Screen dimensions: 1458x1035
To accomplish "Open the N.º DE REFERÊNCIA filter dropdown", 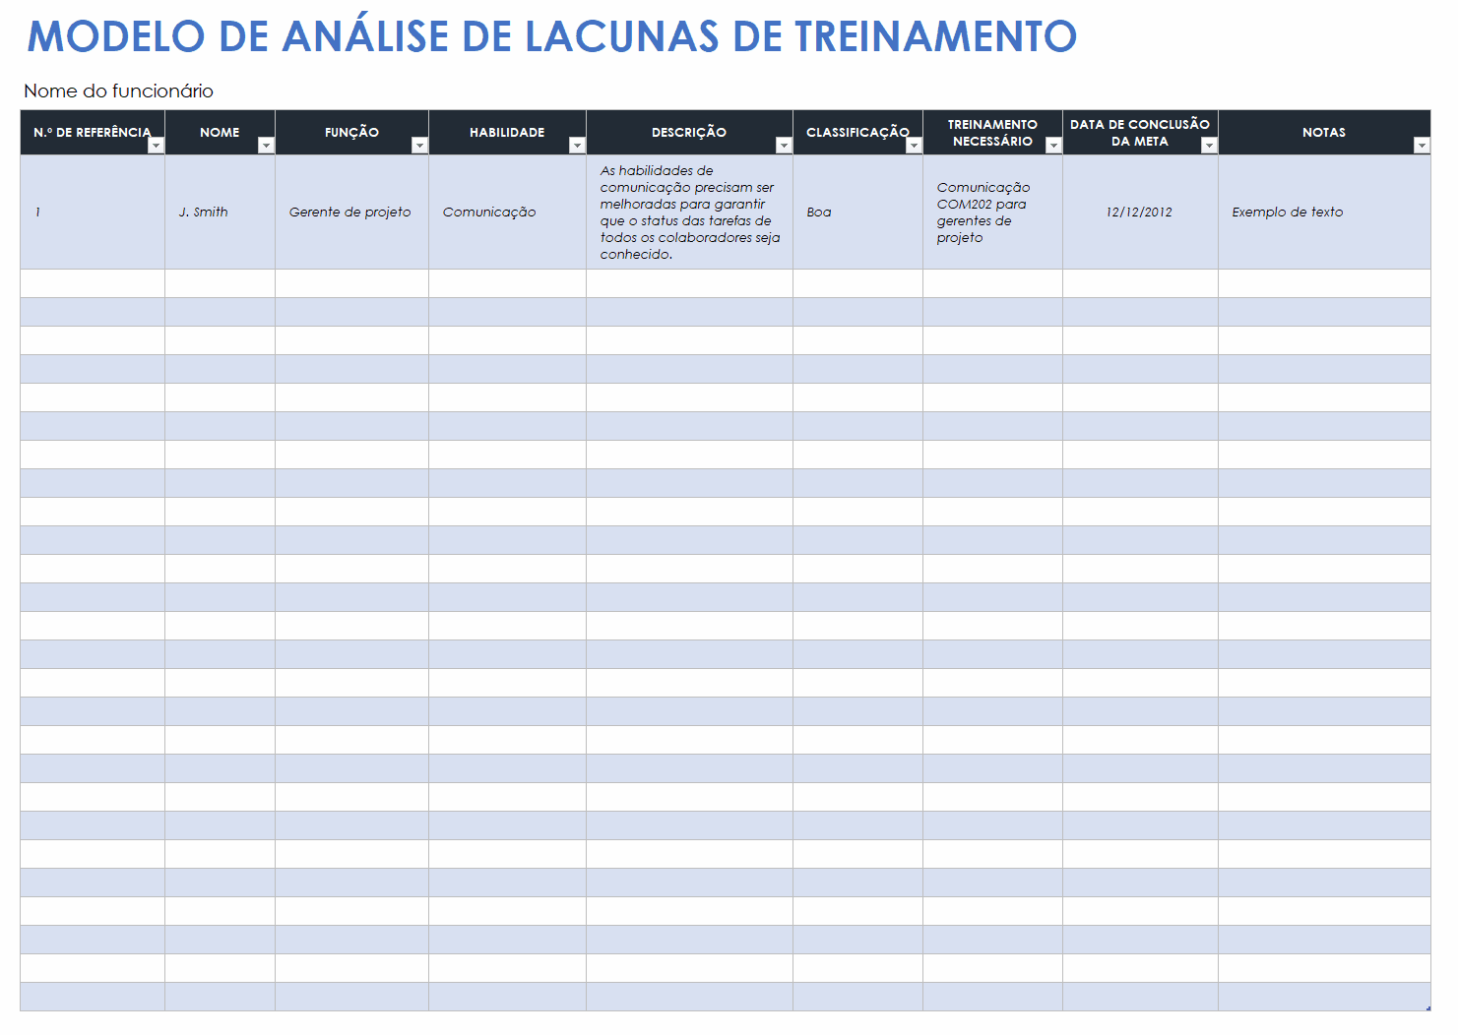I will pyautogui.click(x=156, y=146).
